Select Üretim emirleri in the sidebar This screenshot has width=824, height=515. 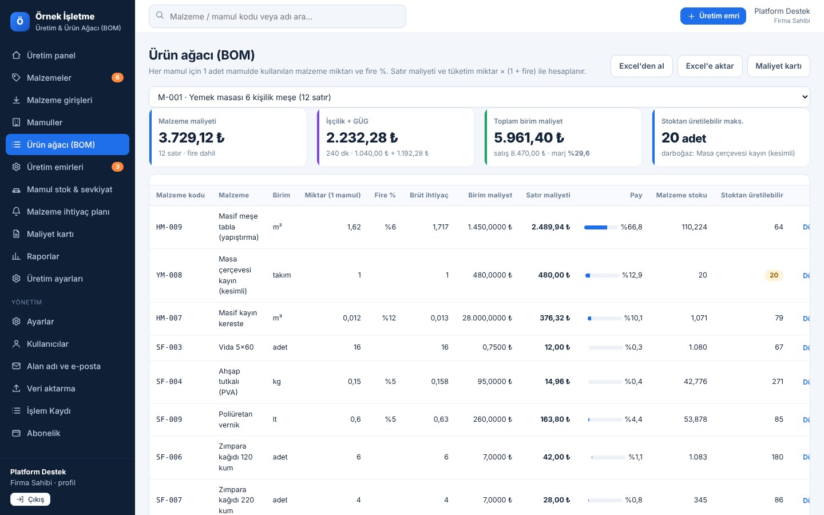pyautogui.click(x=68, y=167)
